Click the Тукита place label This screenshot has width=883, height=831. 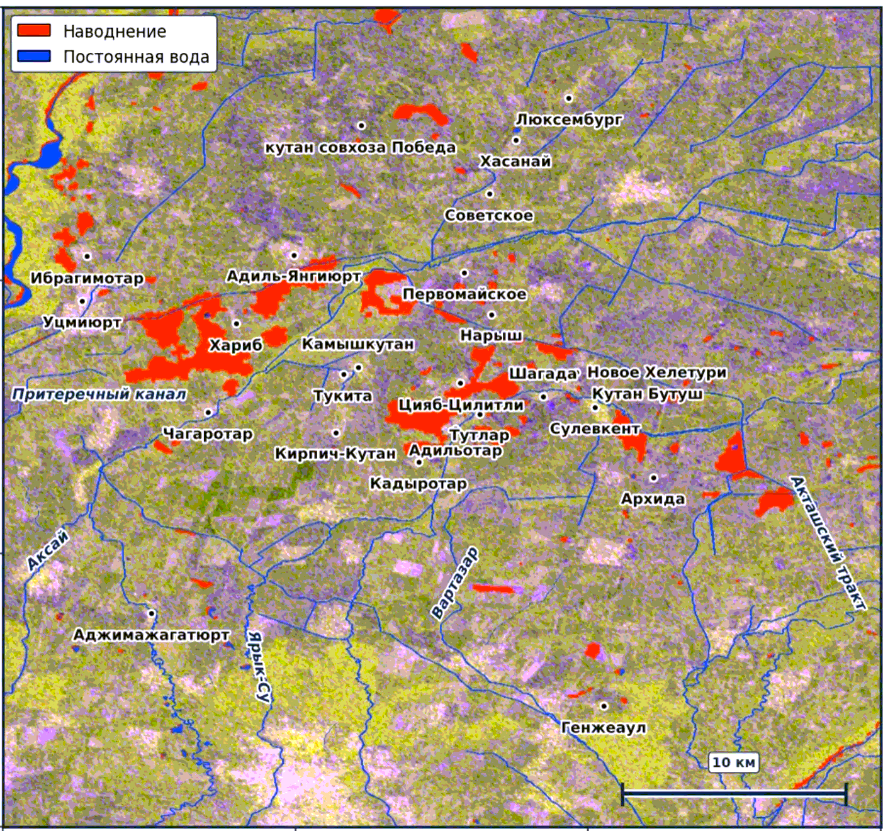342,396
